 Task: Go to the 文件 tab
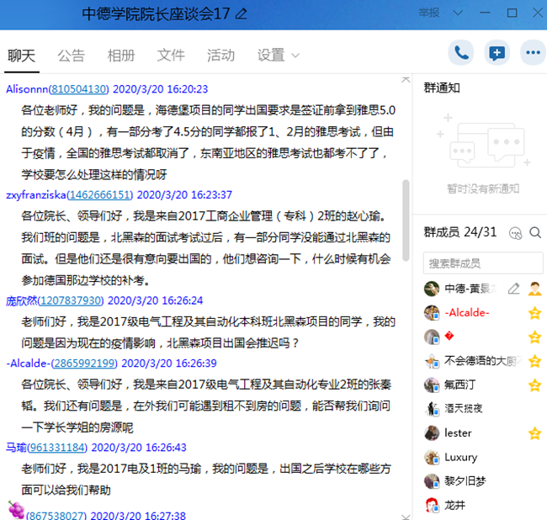pyautogui.click(x=171, y=56)
